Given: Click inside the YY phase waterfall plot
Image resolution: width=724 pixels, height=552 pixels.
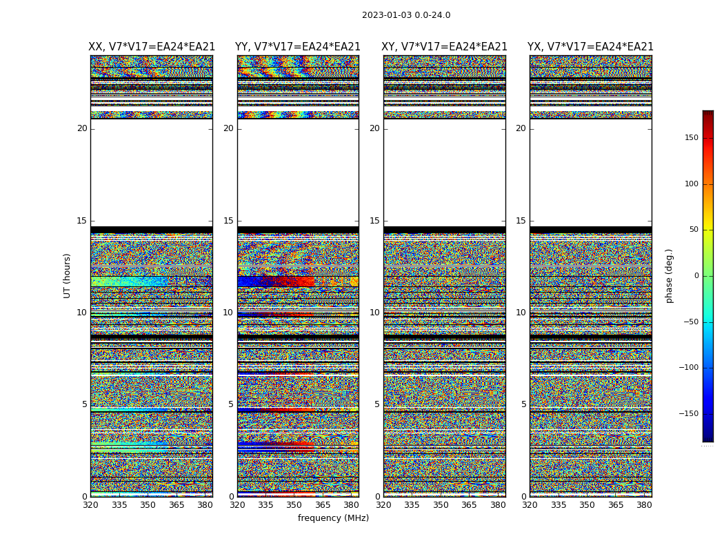Looking at the screenshot, I should point(298,276).
